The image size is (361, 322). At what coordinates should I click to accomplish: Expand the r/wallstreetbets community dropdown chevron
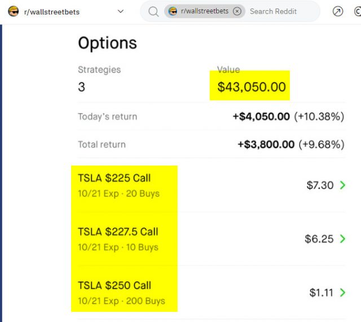point(120,11)
